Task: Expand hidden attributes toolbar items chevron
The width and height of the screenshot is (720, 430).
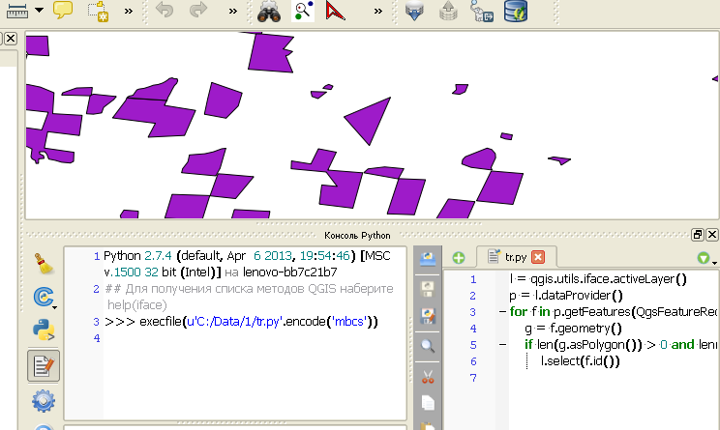Action: click(x=129, y=11)
